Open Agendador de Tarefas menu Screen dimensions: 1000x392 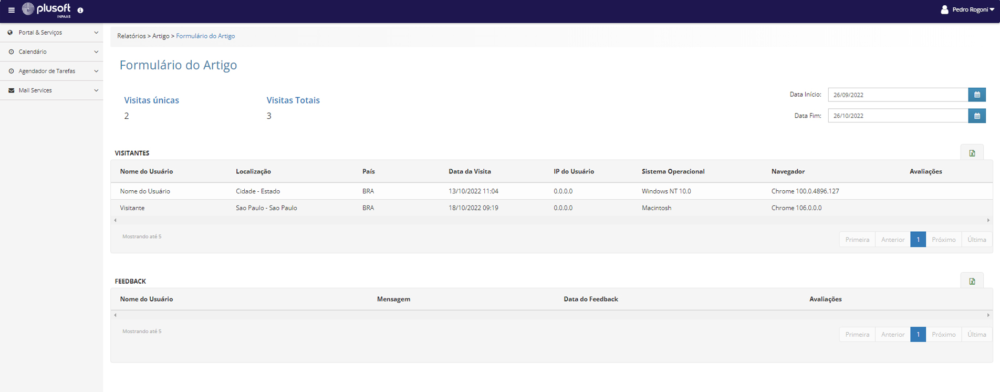(51, 71)
